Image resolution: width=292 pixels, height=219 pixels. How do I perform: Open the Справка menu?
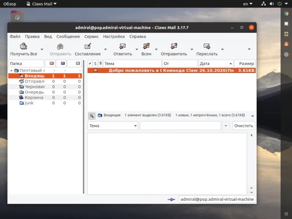138,36
